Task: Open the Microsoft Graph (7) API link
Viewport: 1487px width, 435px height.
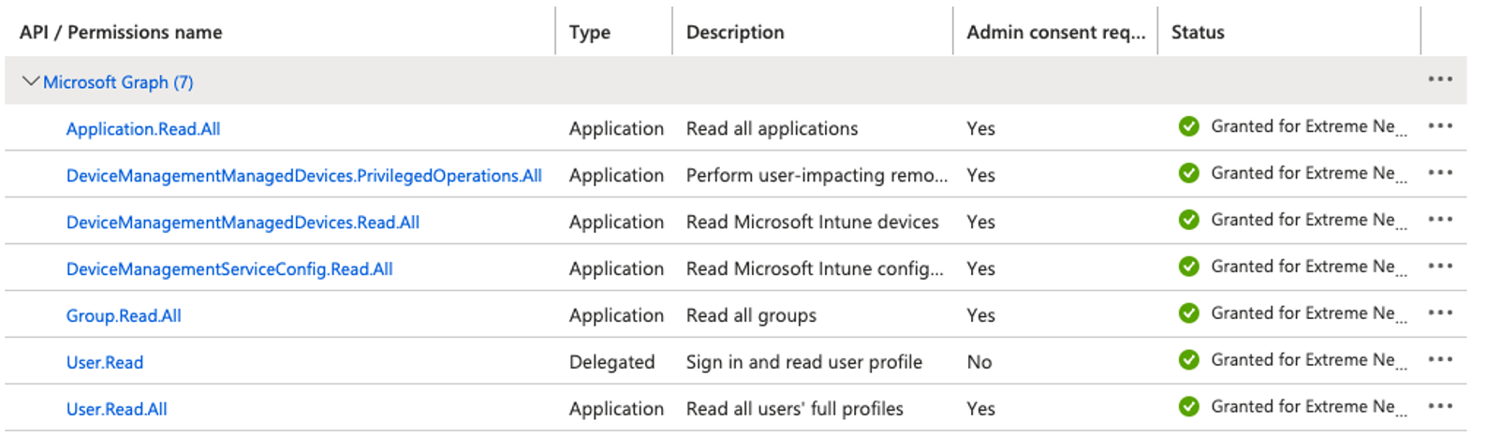Action: point(118,82)
